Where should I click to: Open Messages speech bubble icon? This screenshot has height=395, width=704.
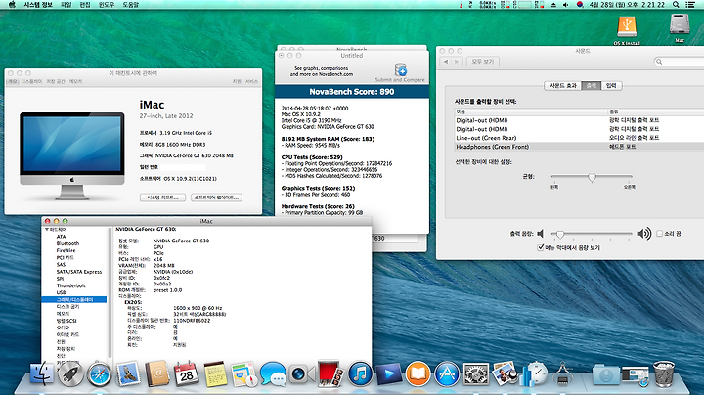(x=273, y=374)
